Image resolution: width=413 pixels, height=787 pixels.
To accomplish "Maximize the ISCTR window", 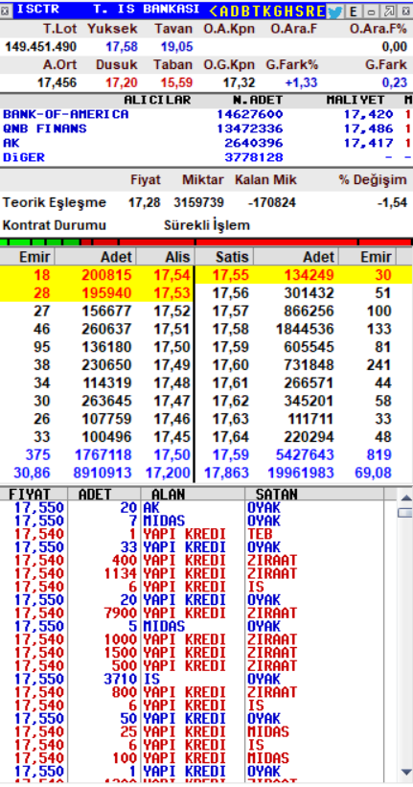I will tap(389, 11).
